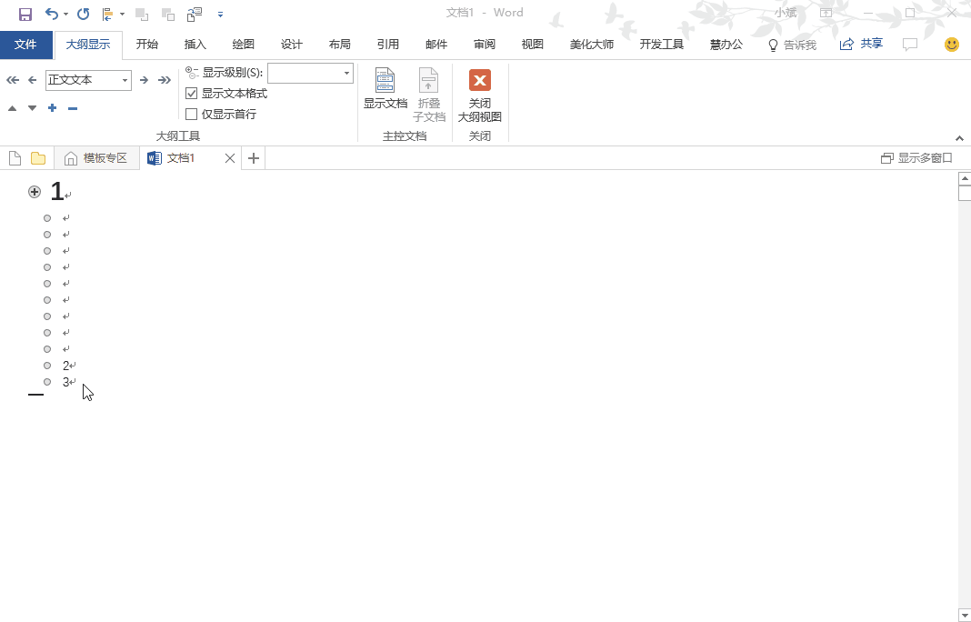
Task: Demote to body text double-right arrow
Action: coord(164,80)
